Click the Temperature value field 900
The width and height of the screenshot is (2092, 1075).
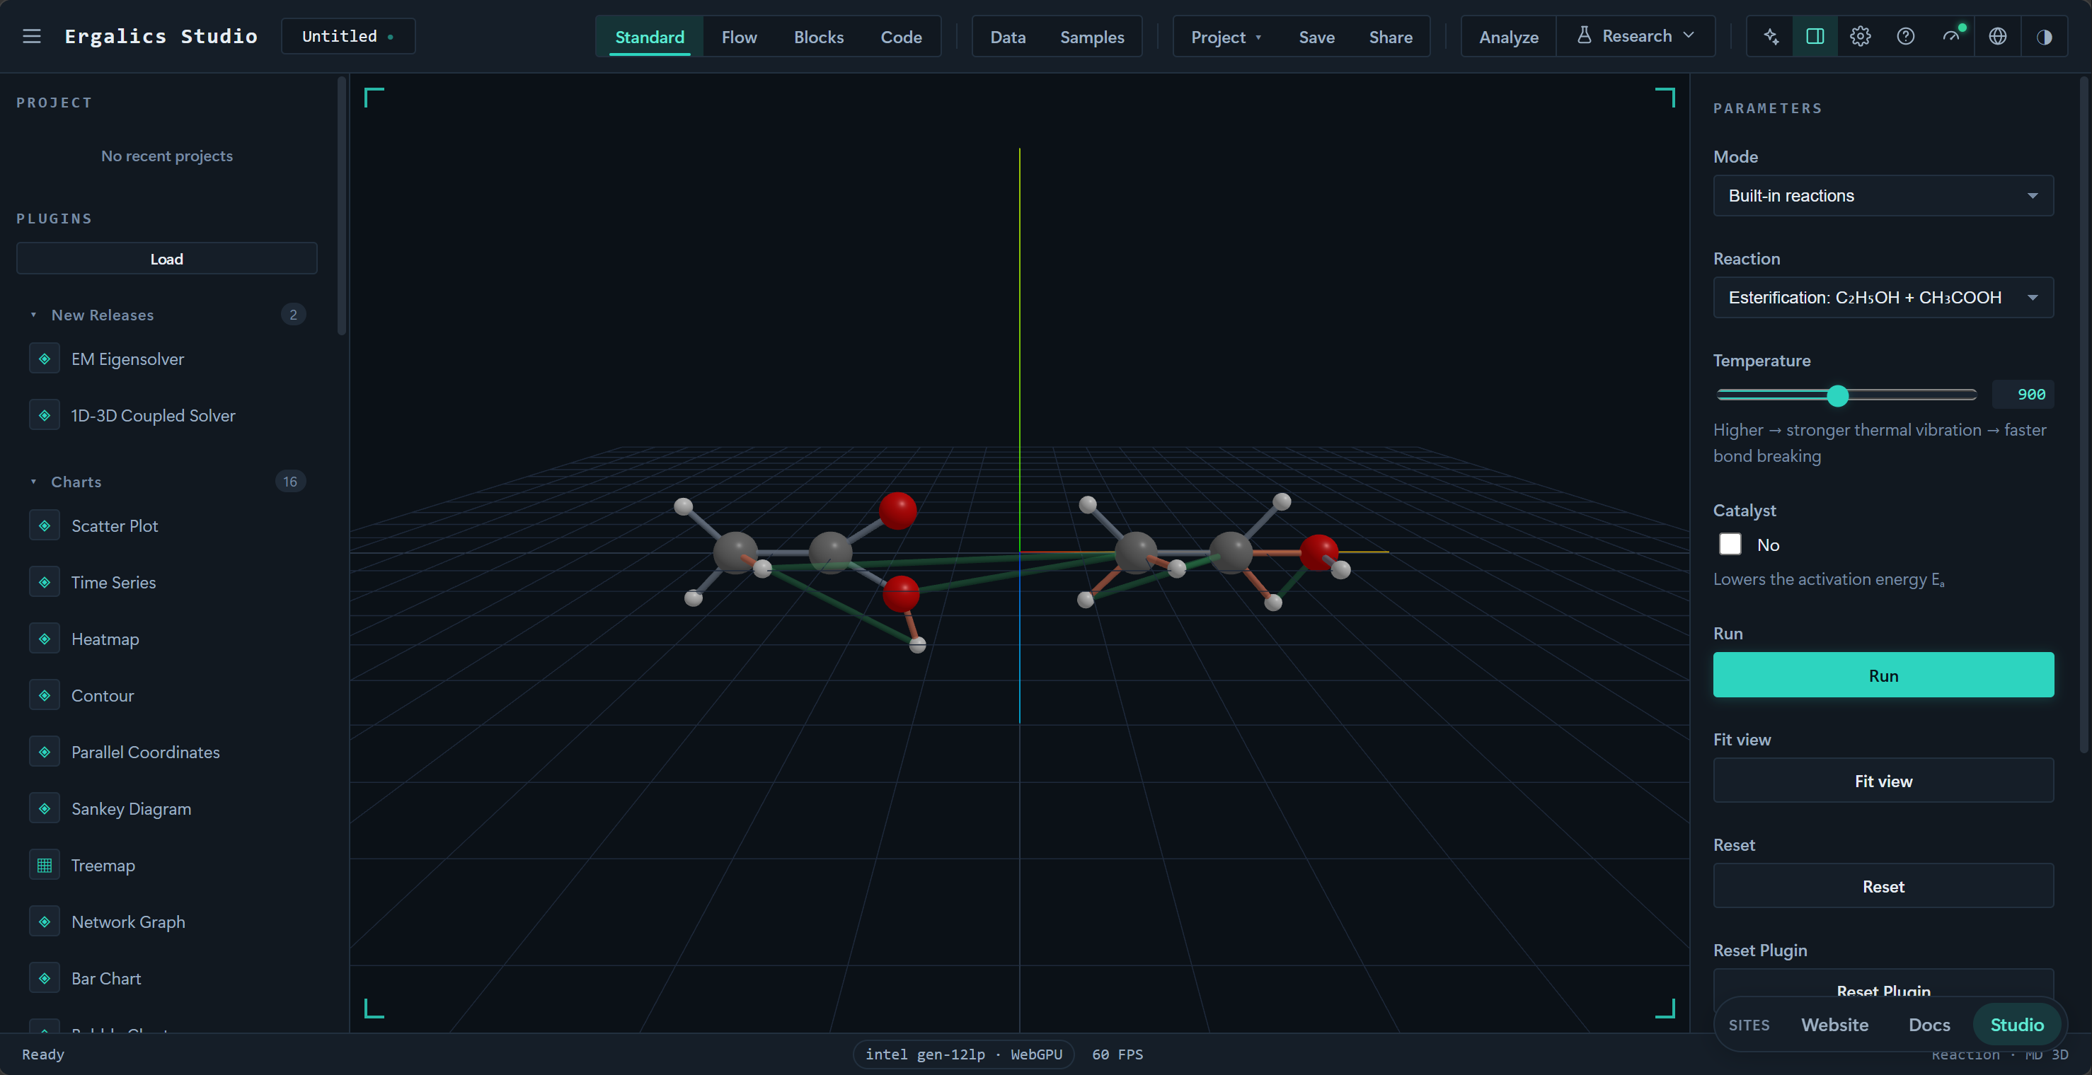click(2023, 395)
